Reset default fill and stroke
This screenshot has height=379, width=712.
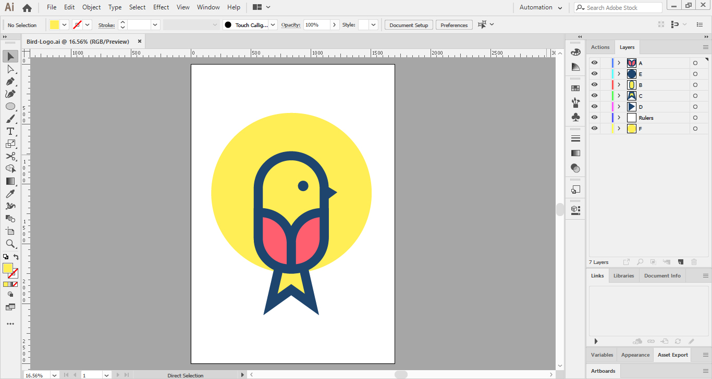click(6, 257)
